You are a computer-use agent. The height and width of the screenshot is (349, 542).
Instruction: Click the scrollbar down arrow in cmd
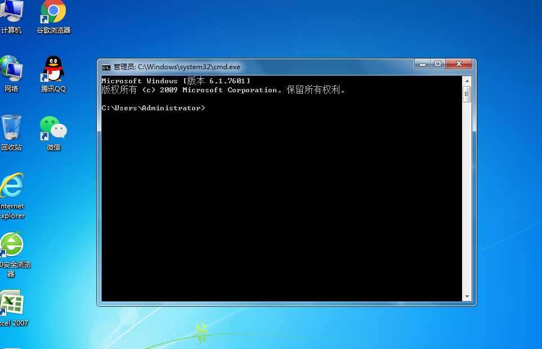coord(467,297)
